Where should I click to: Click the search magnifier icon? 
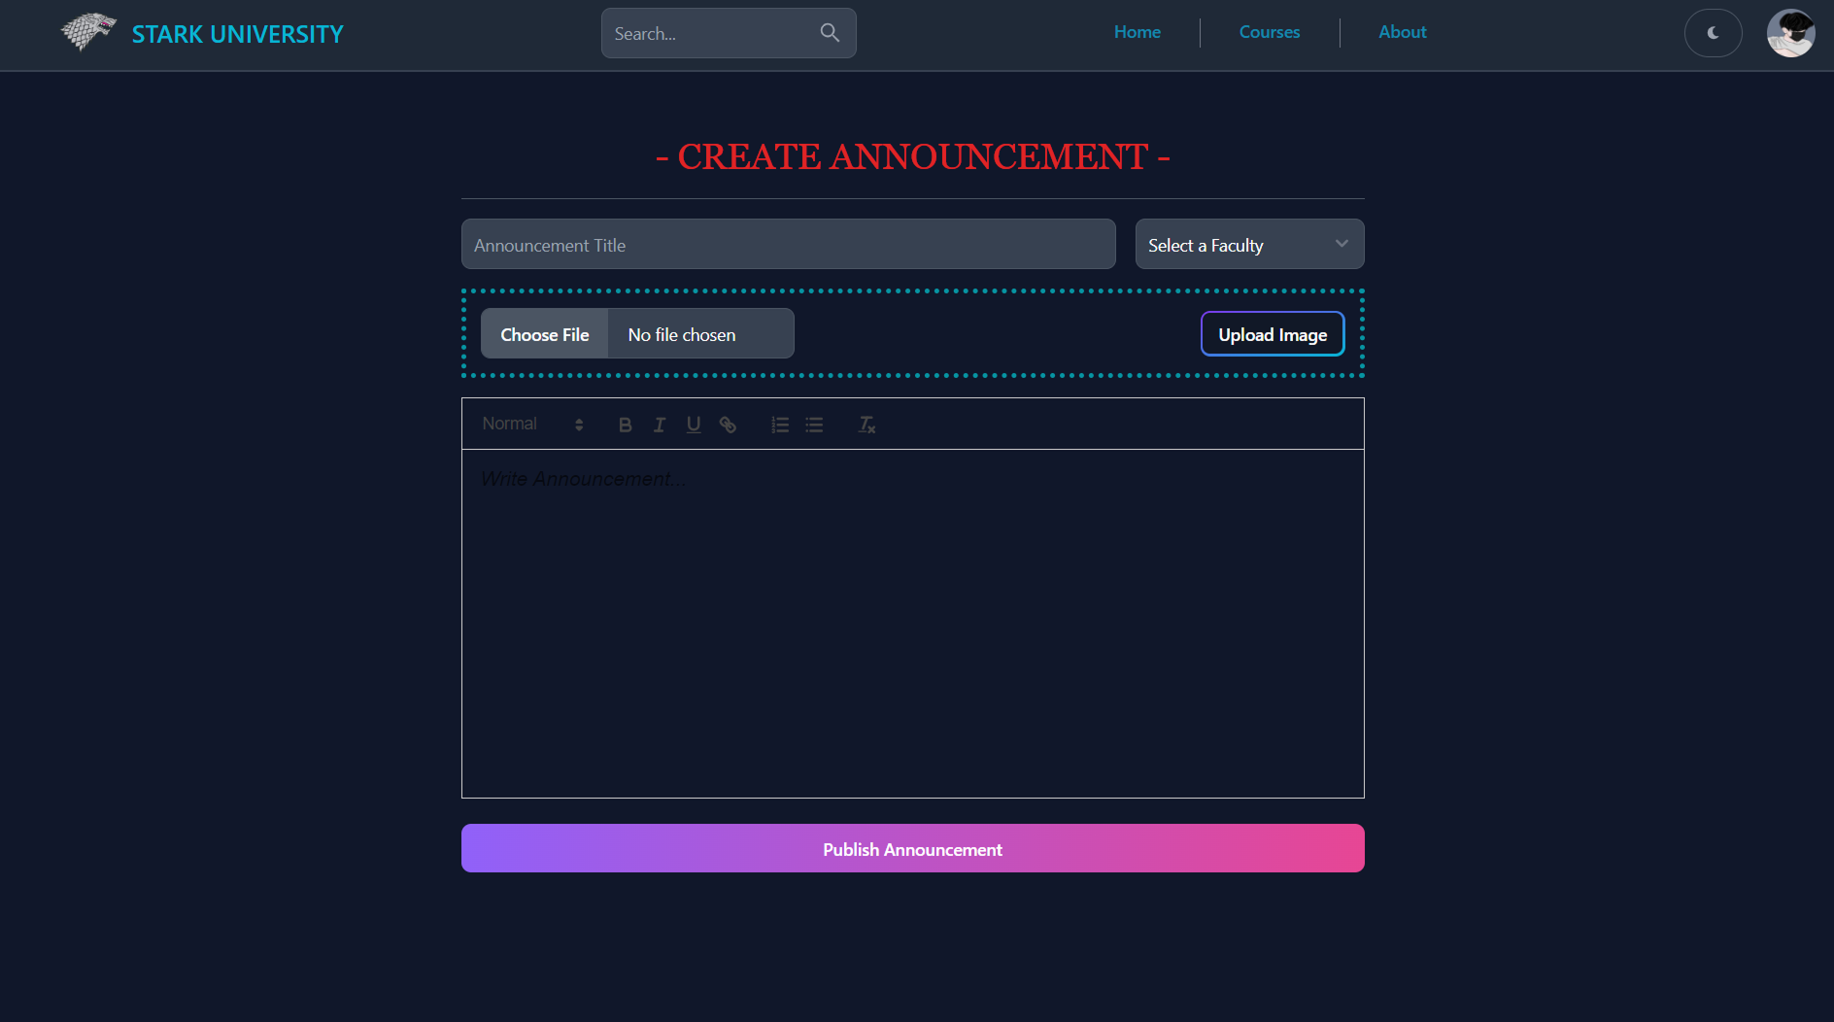pyautogui.click(x=830, y=32)
